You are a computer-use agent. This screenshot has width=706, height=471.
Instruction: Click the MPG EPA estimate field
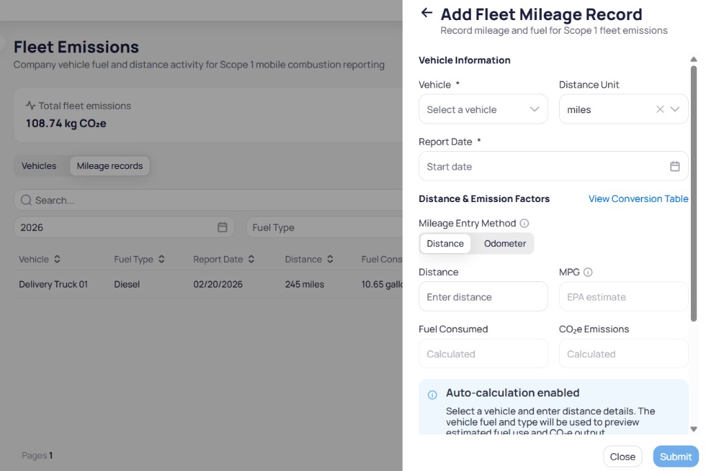point(623,297)
